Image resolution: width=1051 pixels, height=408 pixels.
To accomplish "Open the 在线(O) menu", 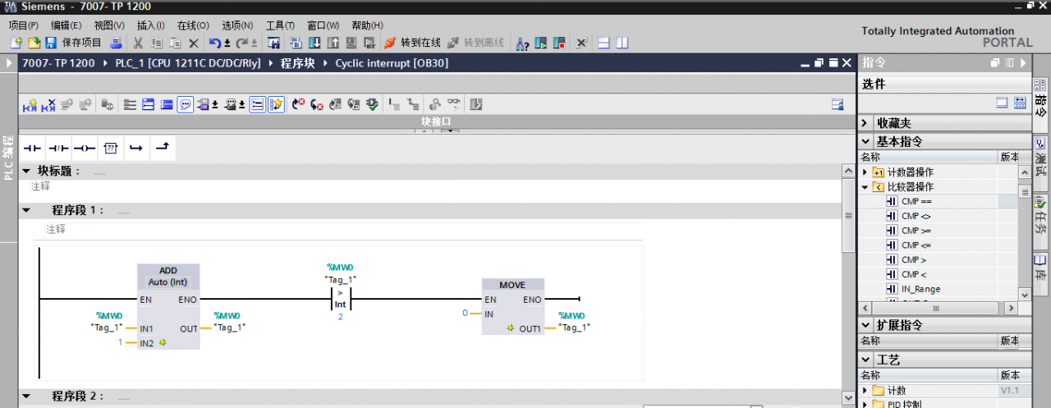I will [193, 25].
